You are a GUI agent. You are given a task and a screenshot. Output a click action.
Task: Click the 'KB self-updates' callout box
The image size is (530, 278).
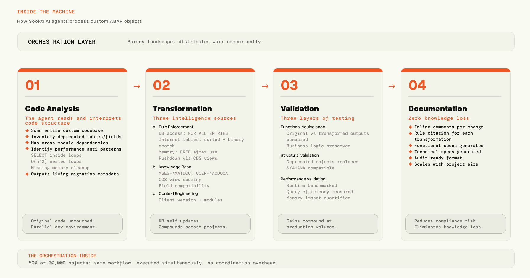200,224
